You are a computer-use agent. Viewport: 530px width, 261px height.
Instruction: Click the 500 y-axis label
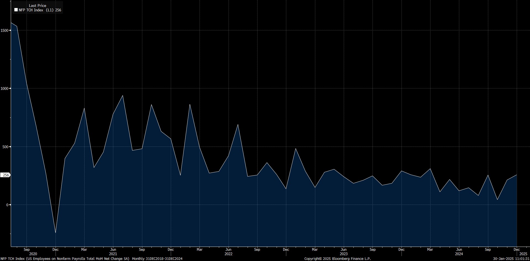pyautogui.click(x=6, y=147)
